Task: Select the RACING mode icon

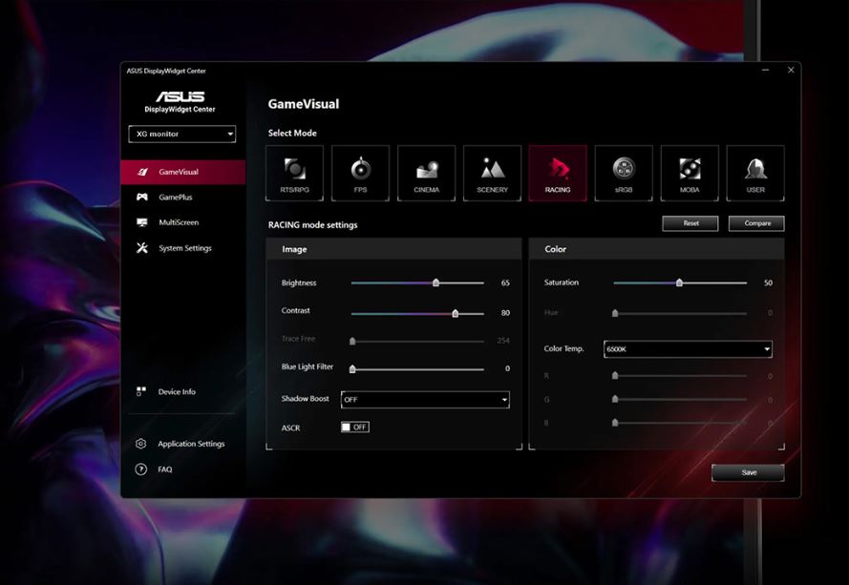Action: (558, 173)
